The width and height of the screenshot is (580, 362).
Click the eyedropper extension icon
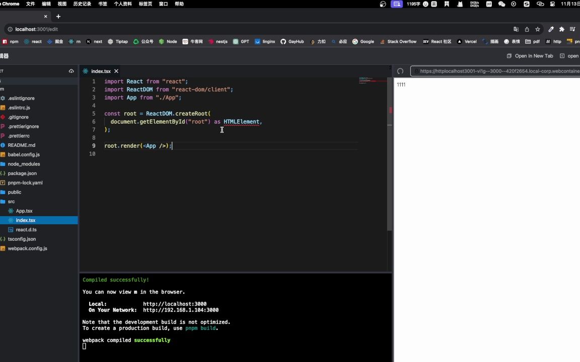[551, 29]
